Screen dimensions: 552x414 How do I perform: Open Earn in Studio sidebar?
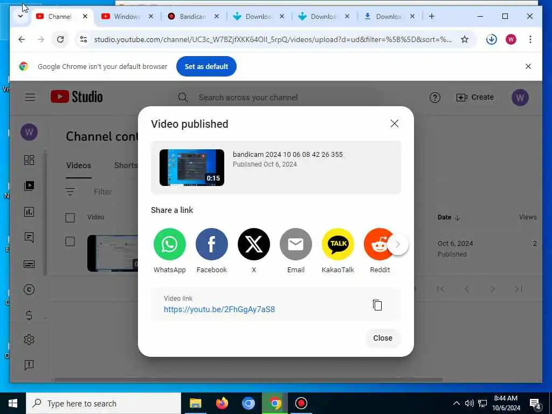pyautogui.click(x=29, y=315)
